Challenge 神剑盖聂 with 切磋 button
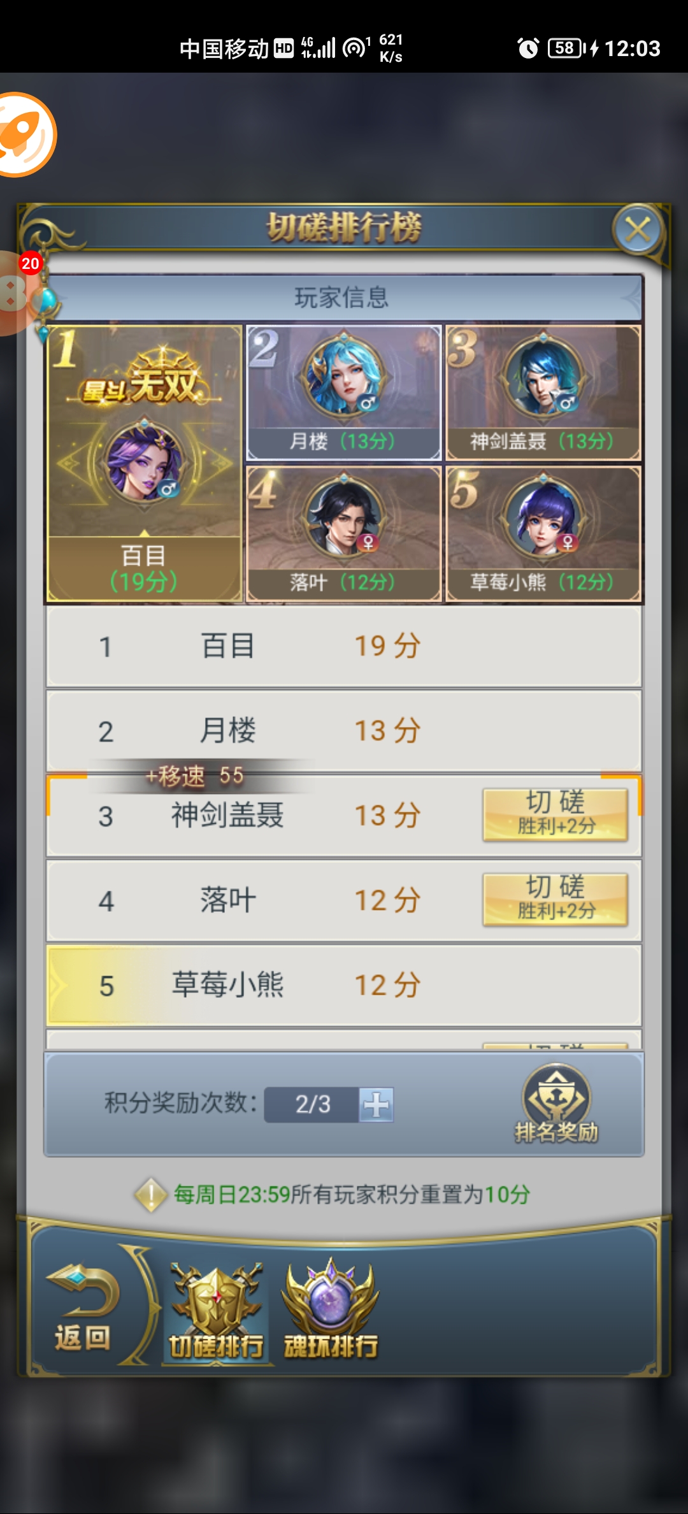This screenshot has height=1514, width=688. (555, 814)
